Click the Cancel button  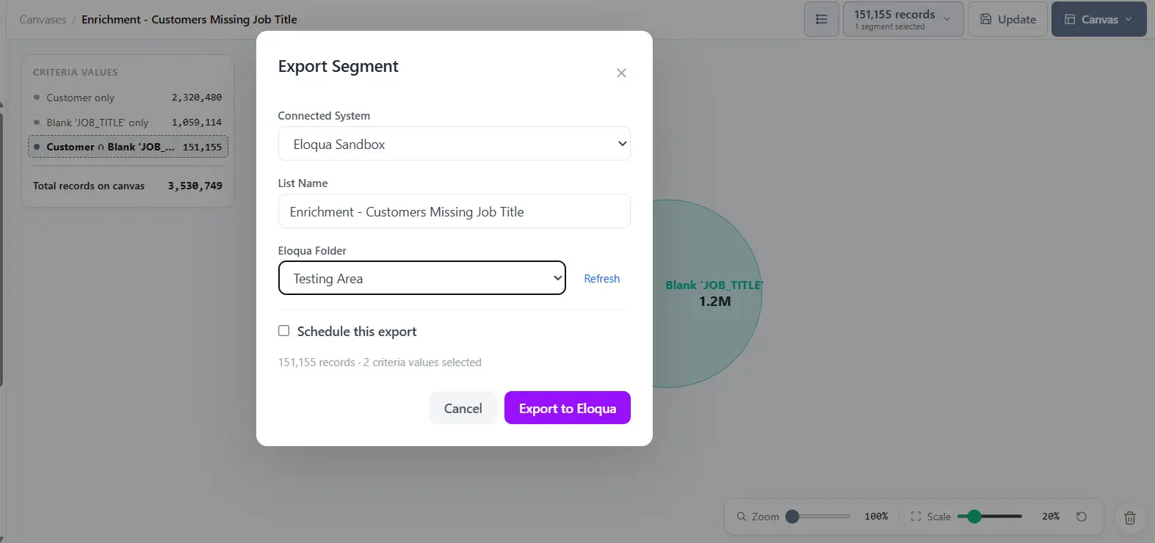463,408
